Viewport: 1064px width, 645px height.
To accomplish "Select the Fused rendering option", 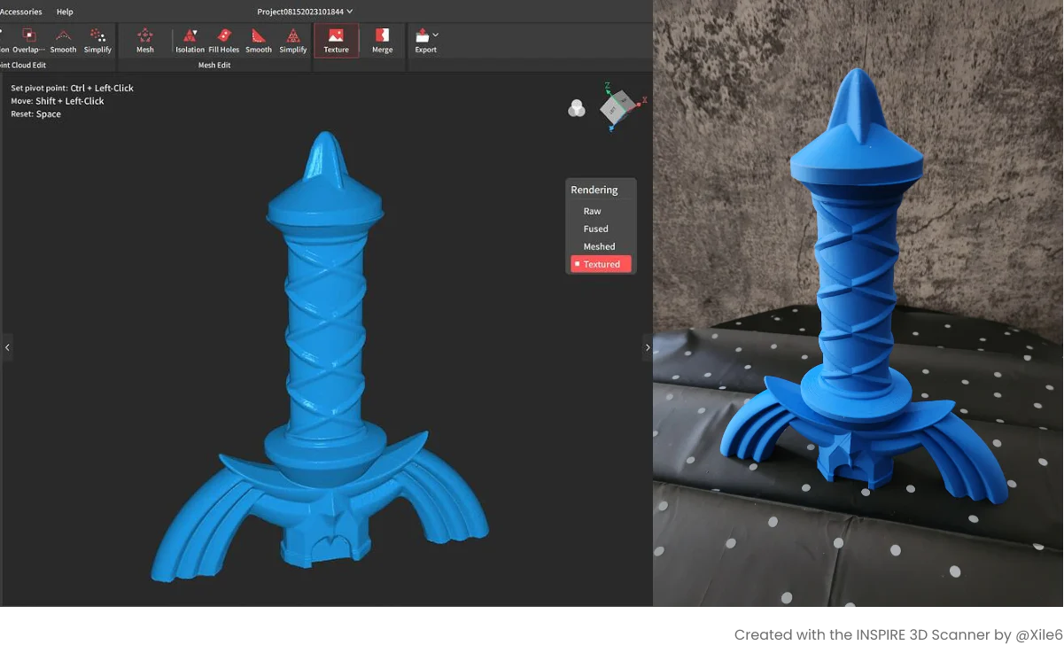I will pos(595,229).
